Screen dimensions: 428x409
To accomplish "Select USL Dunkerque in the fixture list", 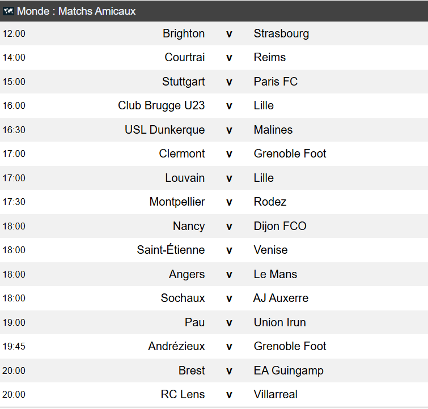I will (x=165, y=130).
